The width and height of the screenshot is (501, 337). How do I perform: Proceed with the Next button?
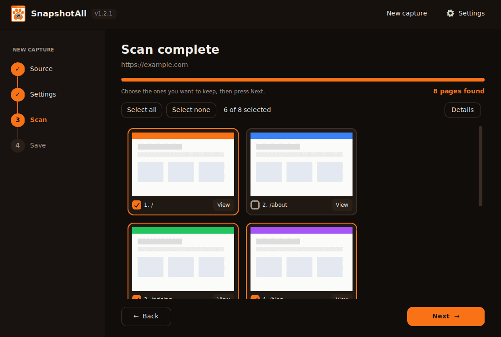click(x=446, y=316)
